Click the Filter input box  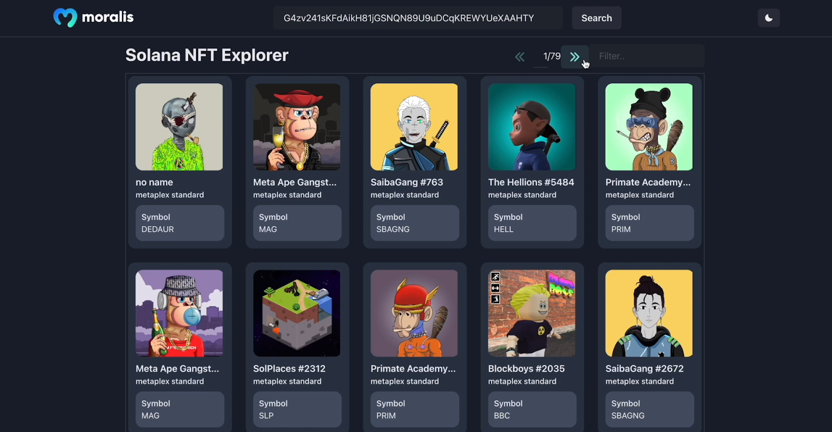pyautogui.click(x=647, y=56)
